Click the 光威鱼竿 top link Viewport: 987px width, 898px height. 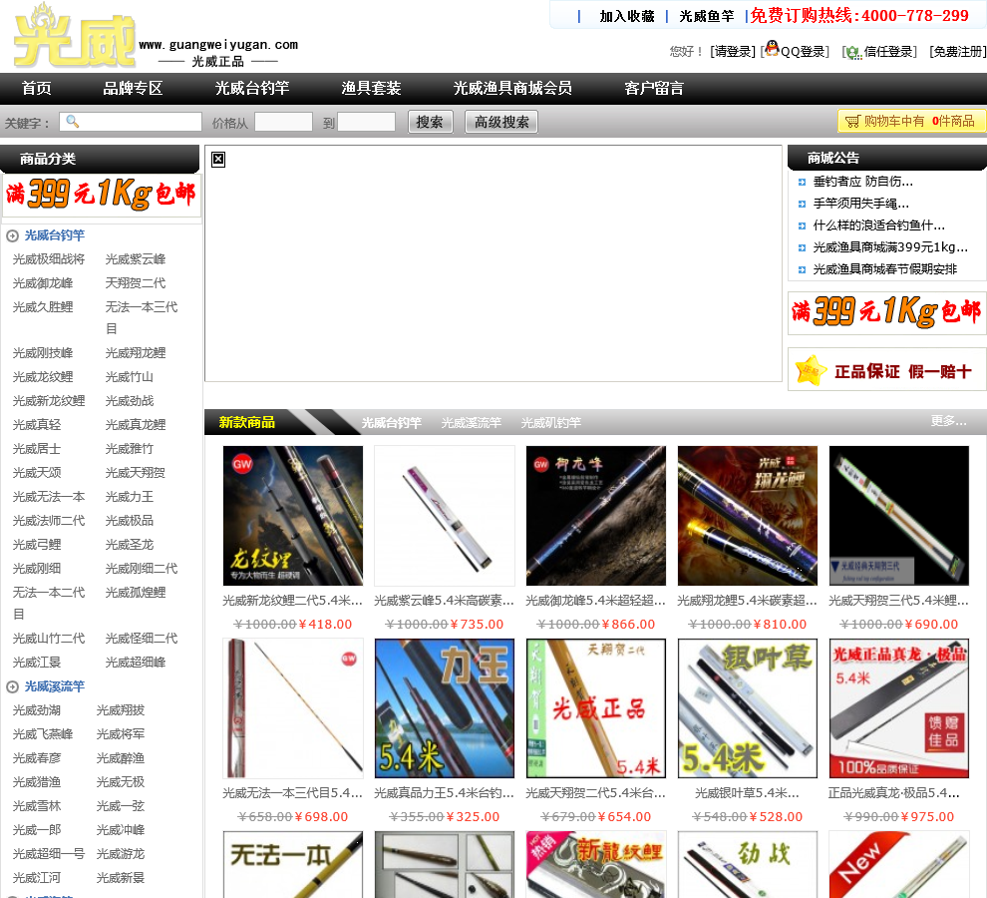pyautogui.click(x=706, y=16)
